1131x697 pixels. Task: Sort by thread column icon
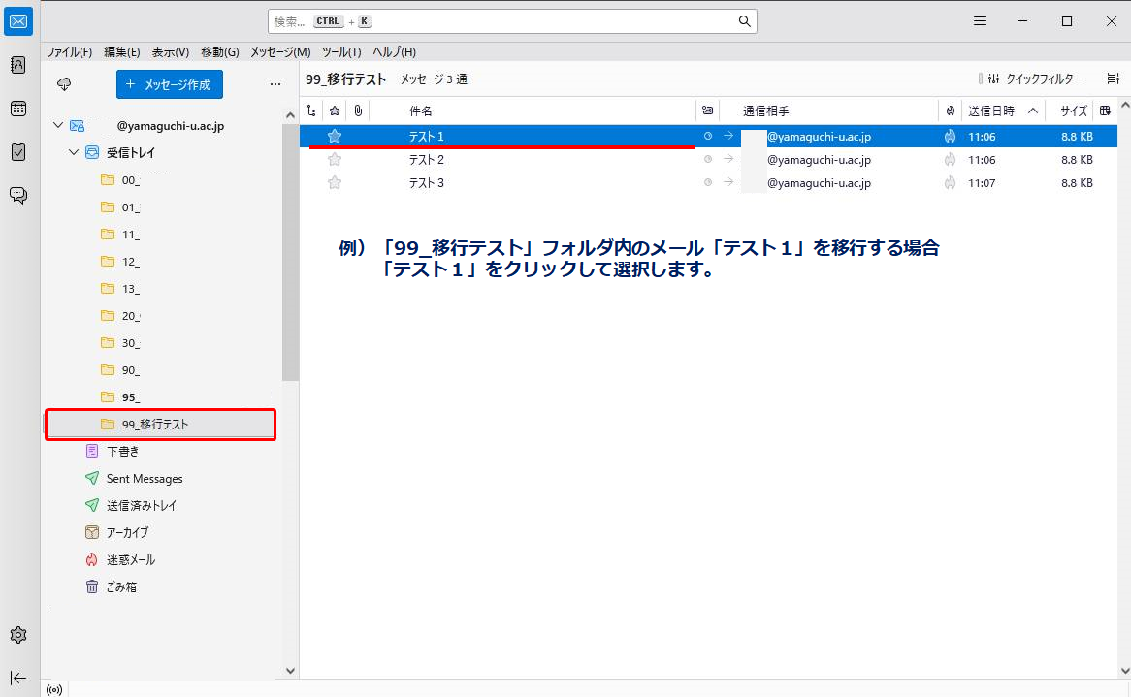click(311, 111)
